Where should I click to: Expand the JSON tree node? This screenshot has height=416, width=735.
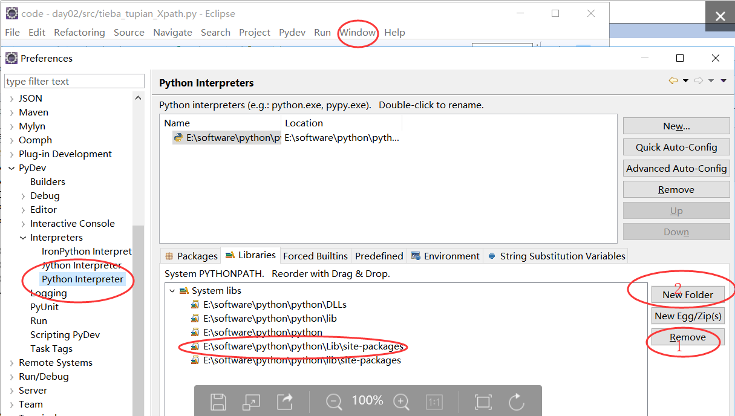tap(11, 99)
